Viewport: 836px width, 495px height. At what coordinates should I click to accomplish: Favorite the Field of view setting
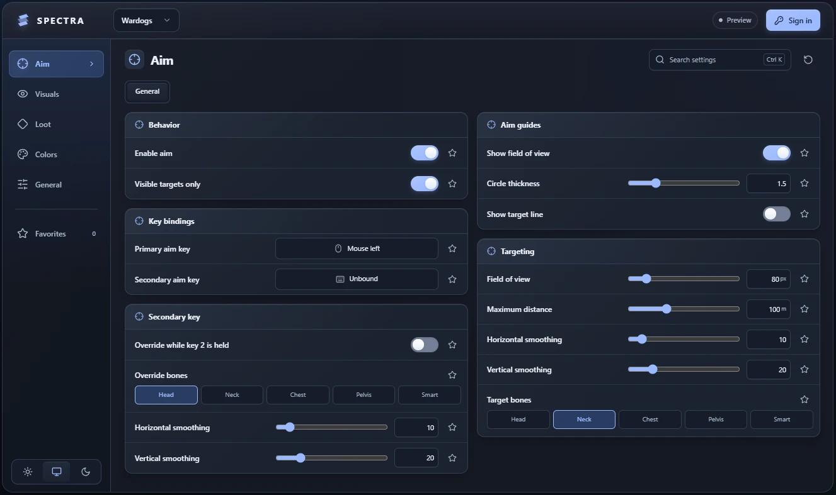tap(805, 279)
